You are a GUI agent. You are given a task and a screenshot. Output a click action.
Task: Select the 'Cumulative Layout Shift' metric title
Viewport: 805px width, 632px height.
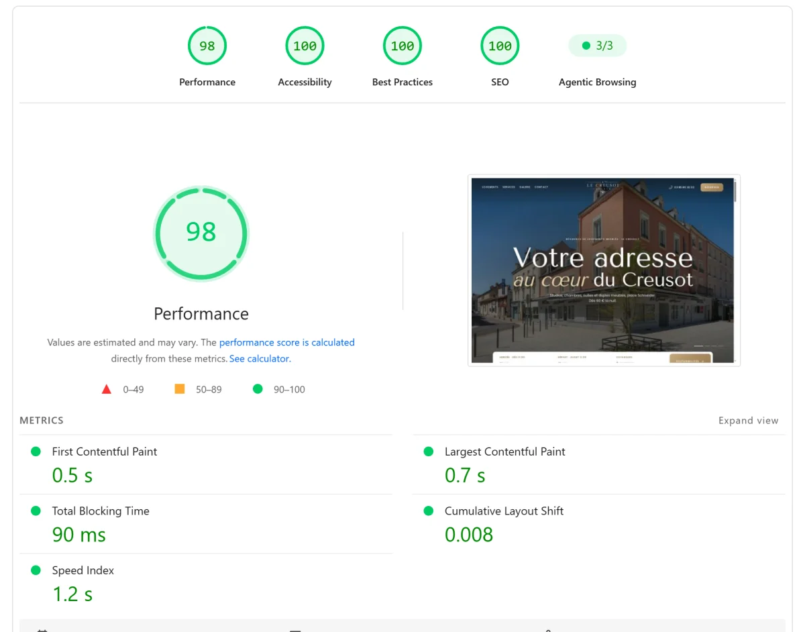(504, 511)
